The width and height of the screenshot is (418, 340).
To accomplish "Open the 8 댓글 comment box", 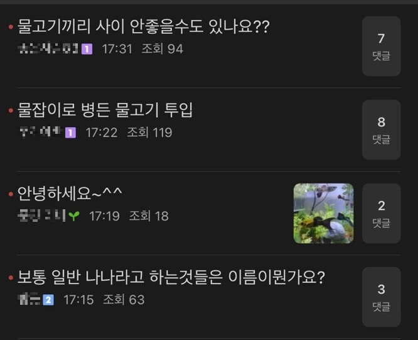I will coord(381,129).
